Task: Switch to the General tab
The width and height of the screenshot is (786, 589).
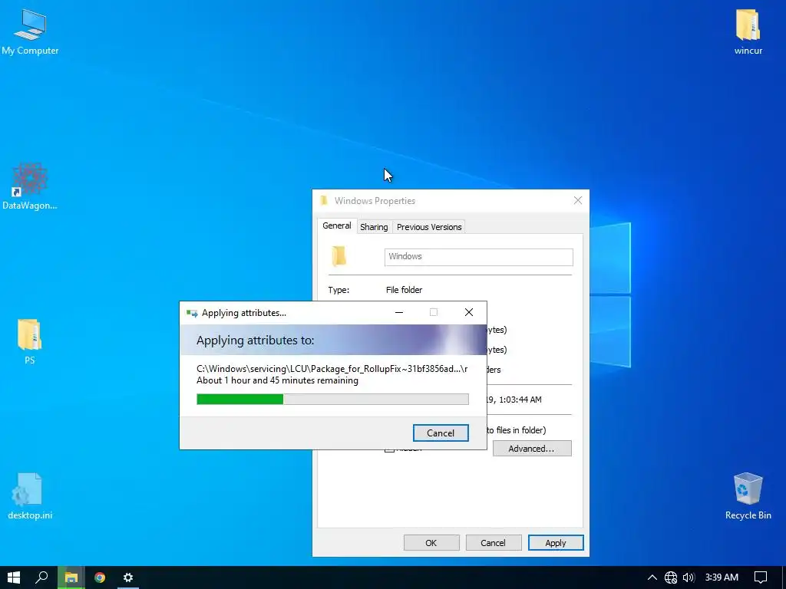Action: pyautogui.click(x=337, y=226)
